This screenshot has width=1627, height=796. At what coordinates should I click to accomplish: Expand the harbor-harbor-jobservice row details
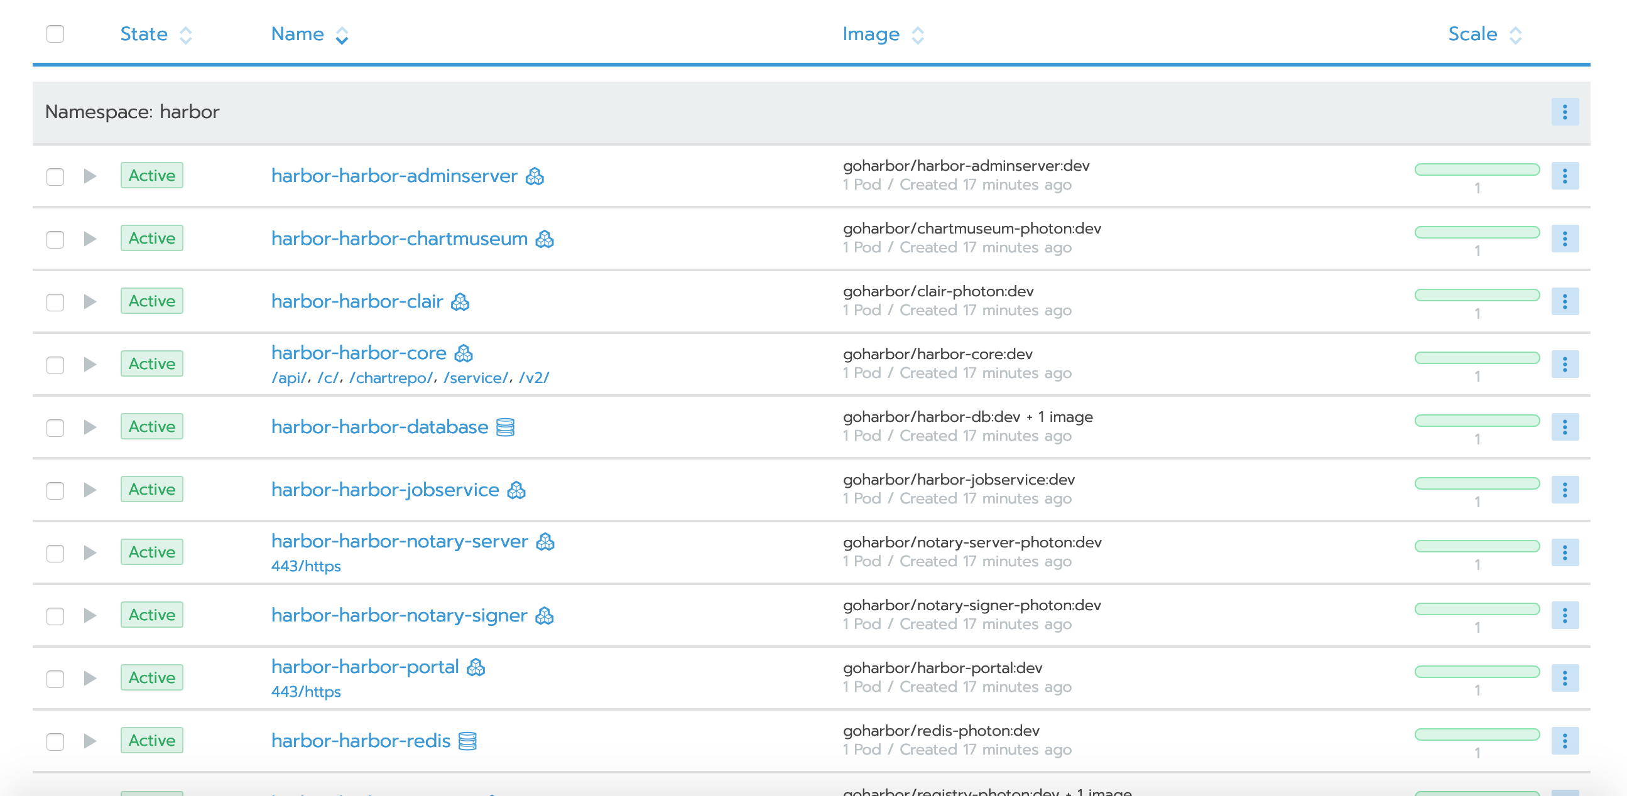point(90,490)
